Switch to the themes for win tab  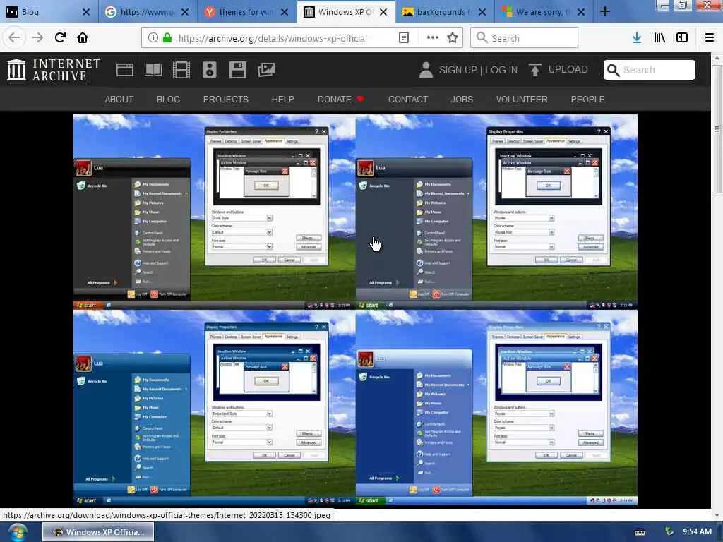tap(246, 12)
